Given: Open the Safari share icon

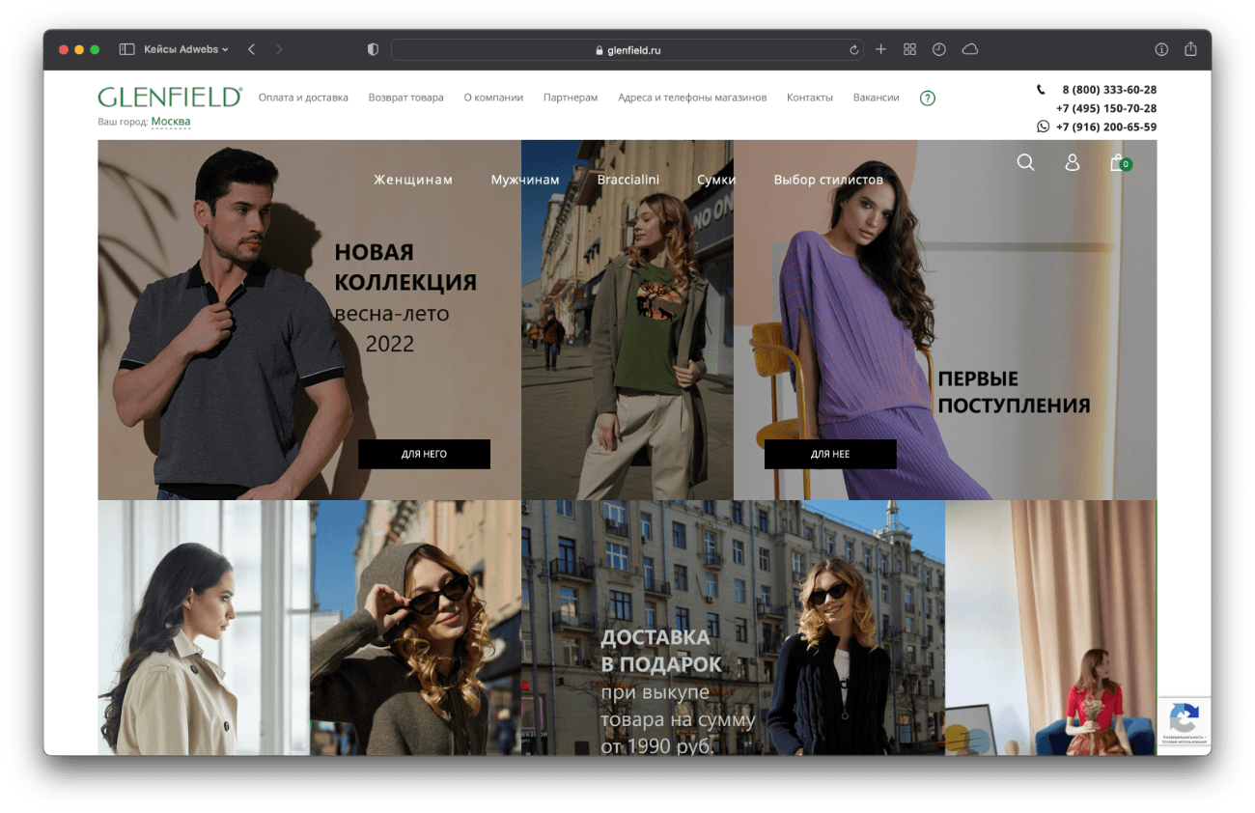Looking at the screenshot, I should click(1190, 49).
